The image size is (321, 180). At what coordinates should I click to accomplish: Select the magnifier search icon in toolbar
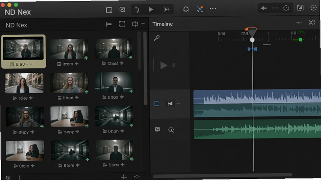(x=122, y=10)
